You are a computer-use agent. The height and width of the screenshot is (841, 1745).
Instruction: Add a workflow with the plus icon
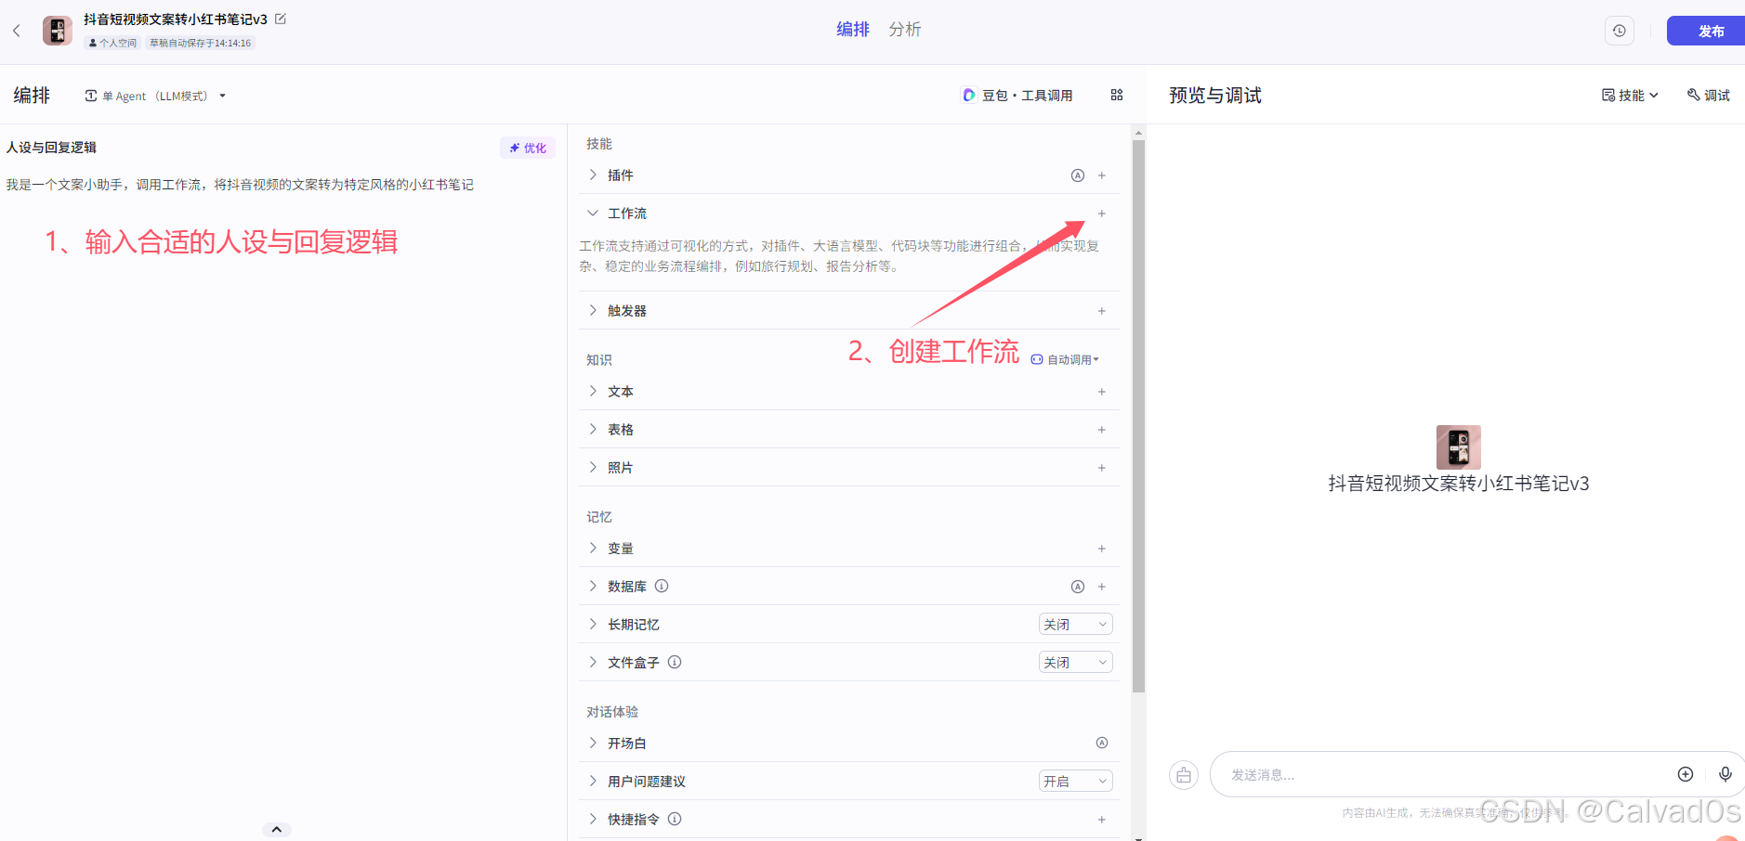point(1102,213)
